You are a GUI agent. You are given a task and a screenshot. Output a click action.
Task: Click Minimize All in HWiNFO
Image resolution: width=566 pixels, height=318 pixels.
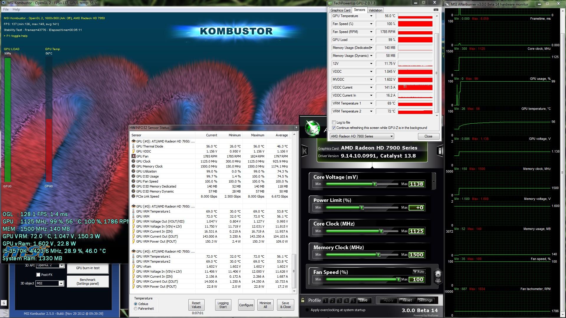point(265,305)
